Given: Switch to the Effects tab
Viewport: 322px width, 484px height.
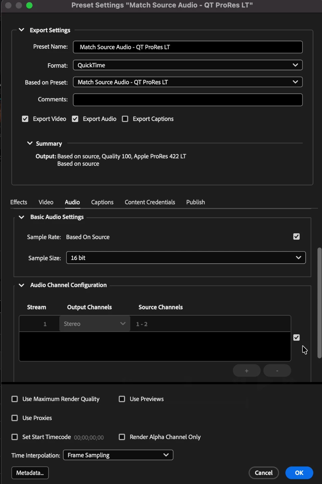Looking at the screenshot, I should pos(19,202).
